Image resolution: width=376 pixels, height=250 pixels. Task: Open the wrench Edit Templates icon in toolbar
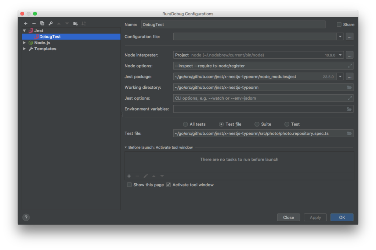[51, 23]
